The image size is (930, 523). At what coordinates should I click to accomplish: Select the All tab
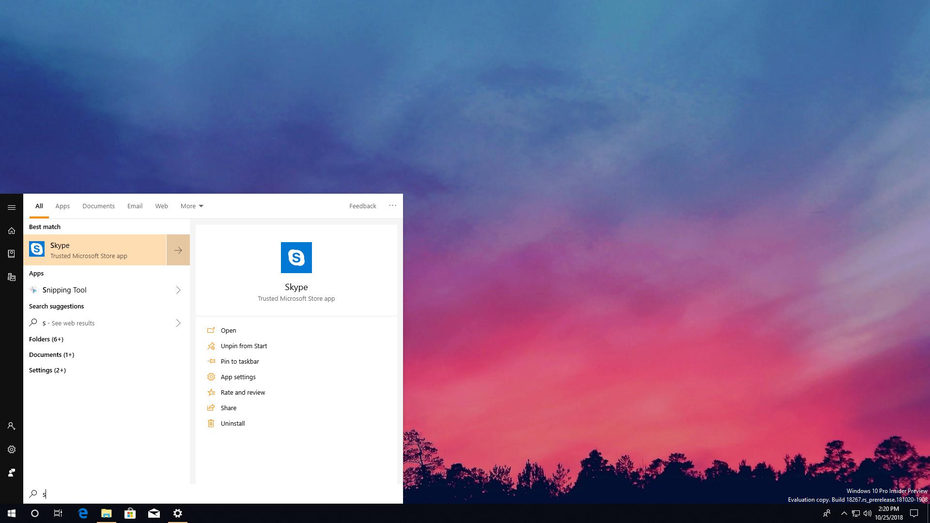[x=39, y=206]
